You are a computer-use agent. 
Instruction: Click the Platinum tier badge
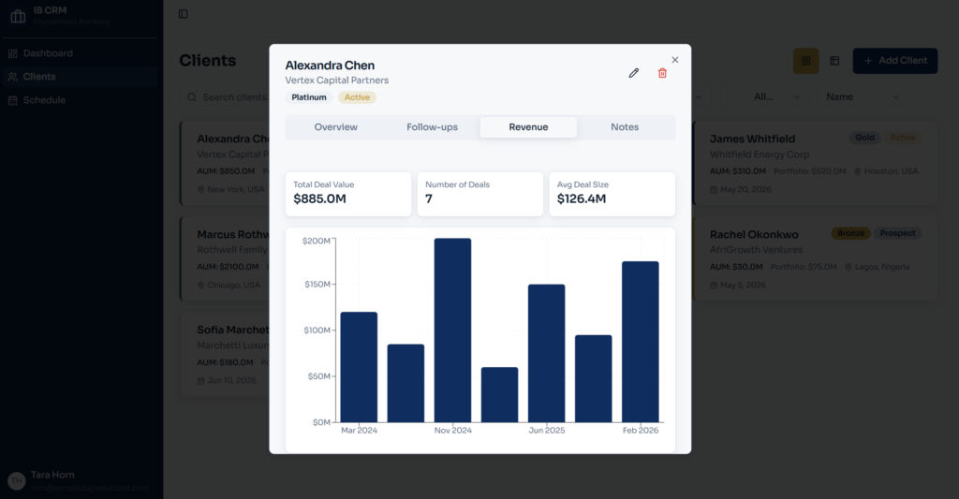coord(309,97)
